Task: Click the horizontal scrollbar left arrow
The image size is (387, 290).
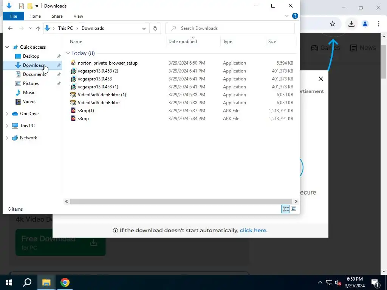Action: tap(67, 202)
